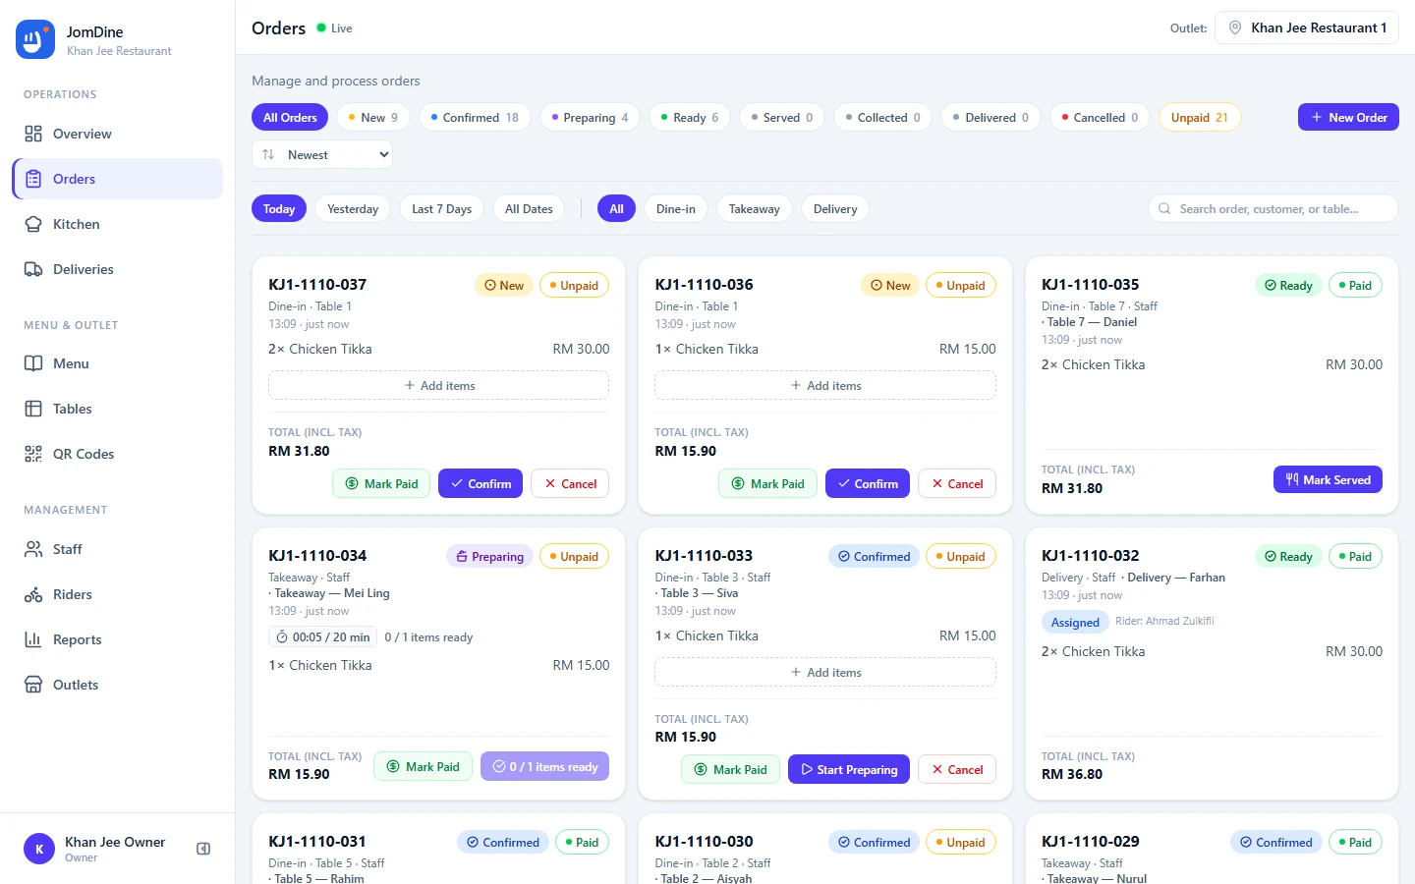
Task: Filter by Delivery order type
Action: click(x=835, y=209)
